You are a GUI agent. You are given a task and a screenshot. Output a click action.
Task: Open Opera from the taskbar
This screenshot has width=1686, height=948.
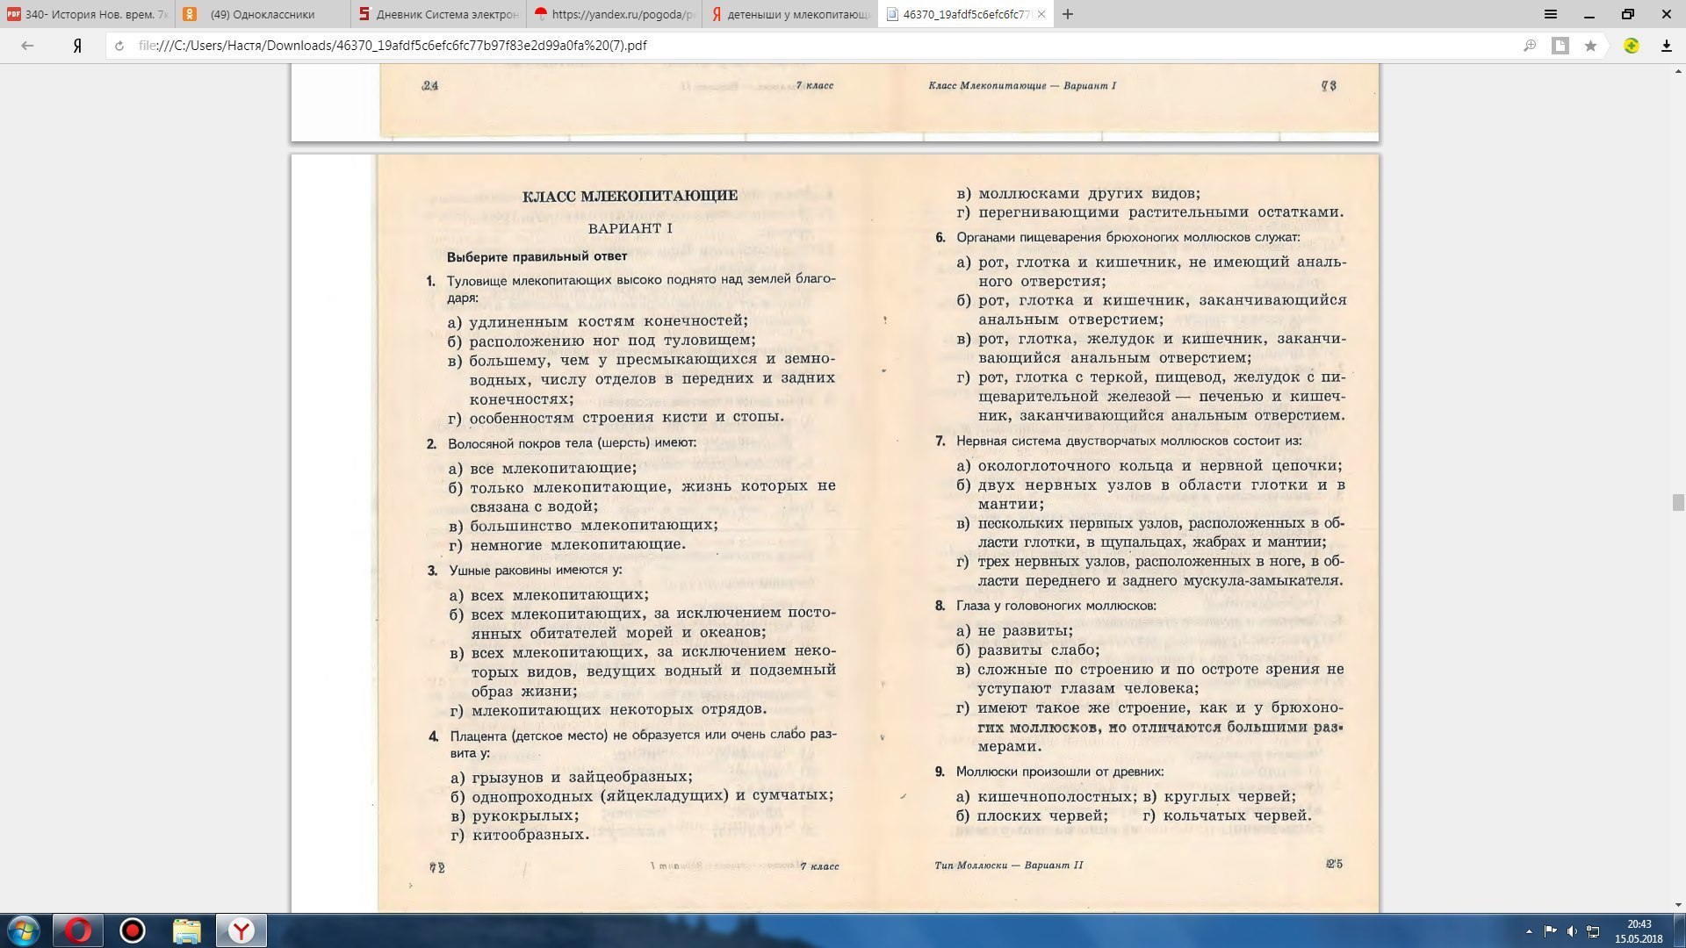tap(78, 930)
